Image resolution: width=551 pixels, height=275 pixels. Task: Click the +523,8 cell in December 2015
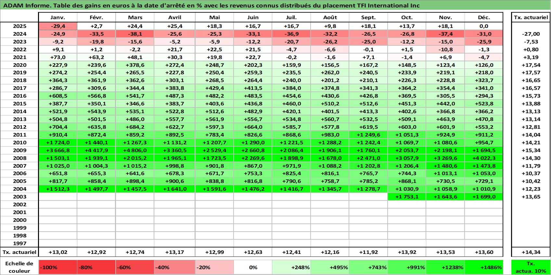(484, 104)
